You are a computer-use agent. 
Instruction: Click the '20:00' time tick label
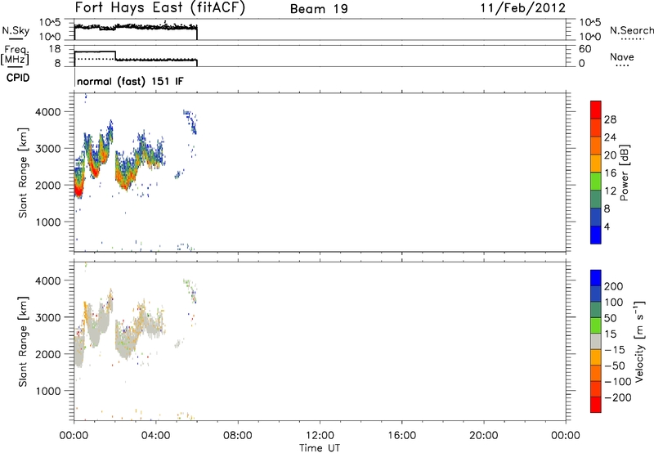484,436
